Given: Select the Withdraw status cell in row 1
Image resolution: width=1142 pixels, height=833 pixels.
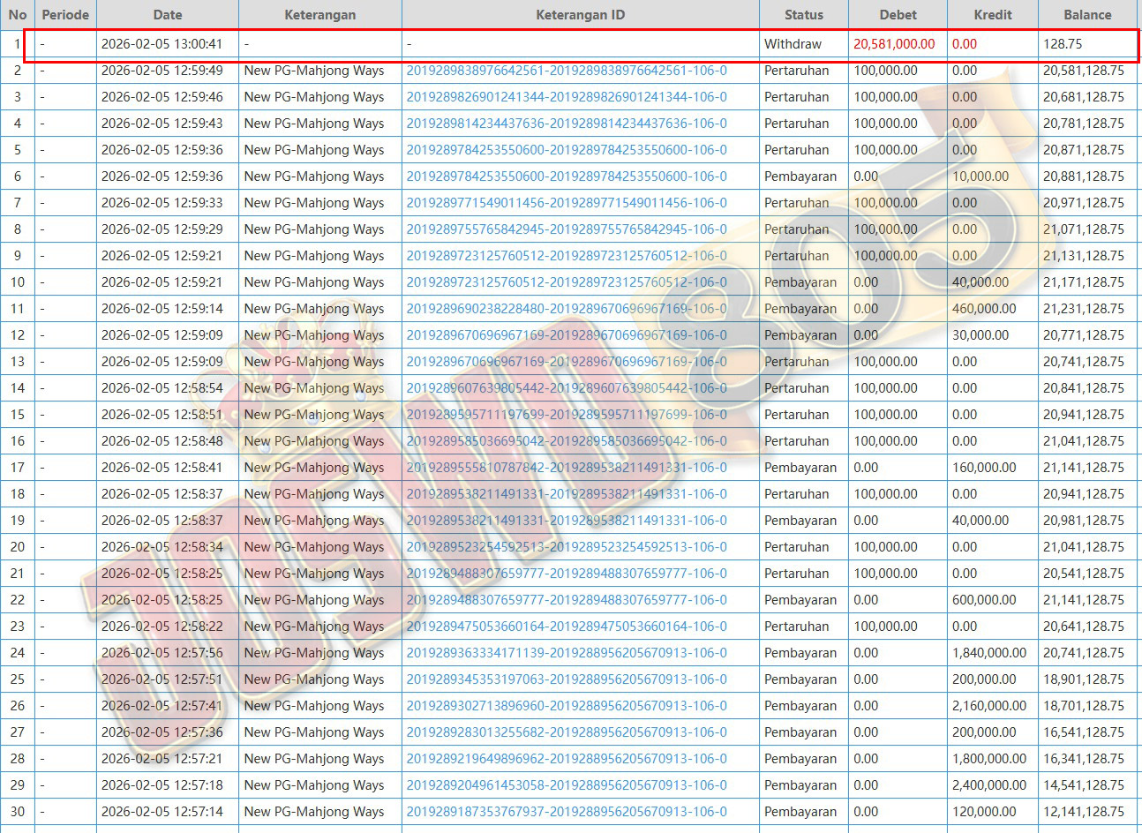Looking at the screenshot, I should tap(793, 44).
